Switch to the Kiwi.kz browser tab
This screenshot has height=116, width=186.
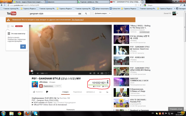29,2
